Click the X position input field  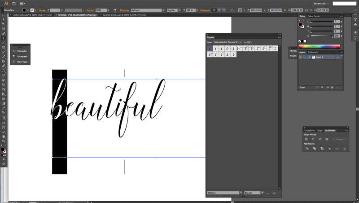256,10
